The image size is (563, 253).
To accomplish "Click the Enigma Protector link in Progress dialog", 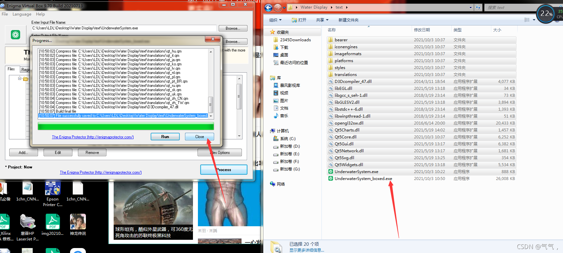I will pyautogui.click(x=93, y=137).
